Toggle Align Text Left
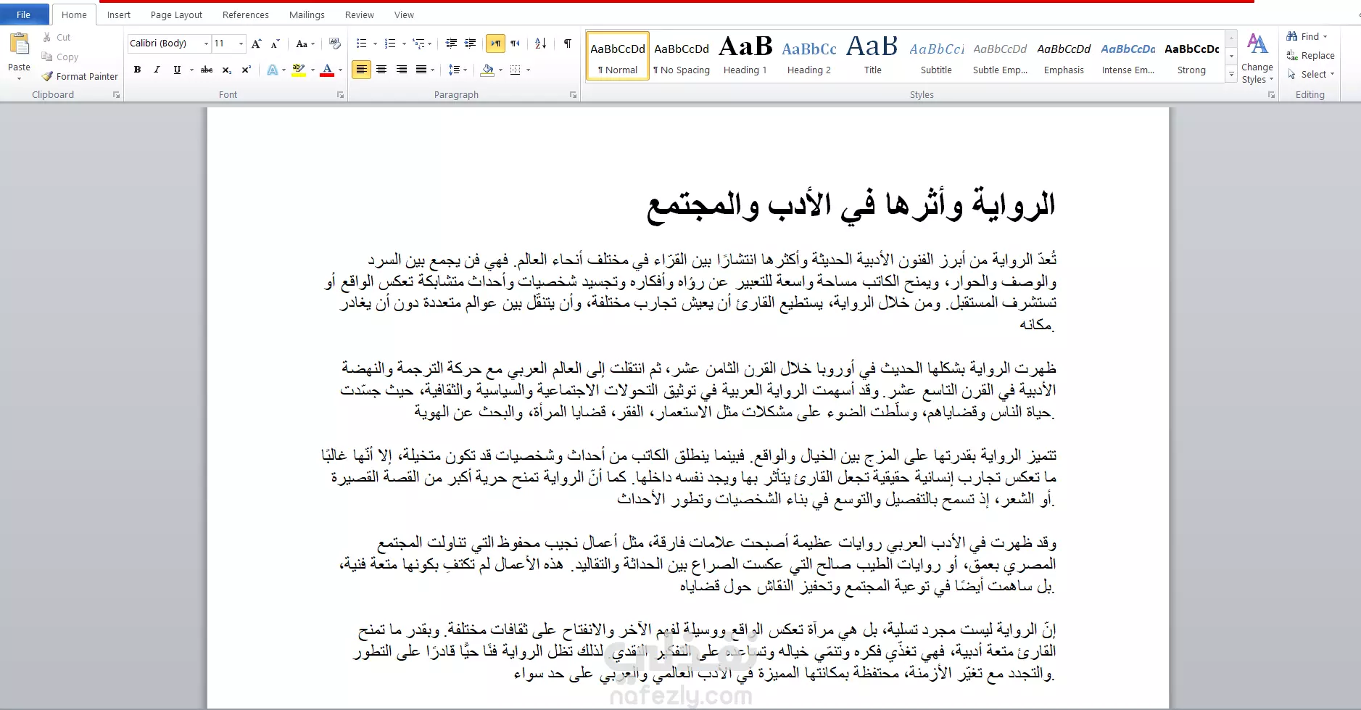 (x=361, y=70)
